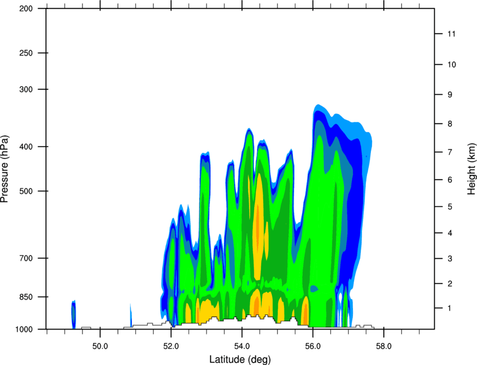The image size is (477, 365).
Task: Click the 1000 pressure tick label
Action: tap(24, 330)
